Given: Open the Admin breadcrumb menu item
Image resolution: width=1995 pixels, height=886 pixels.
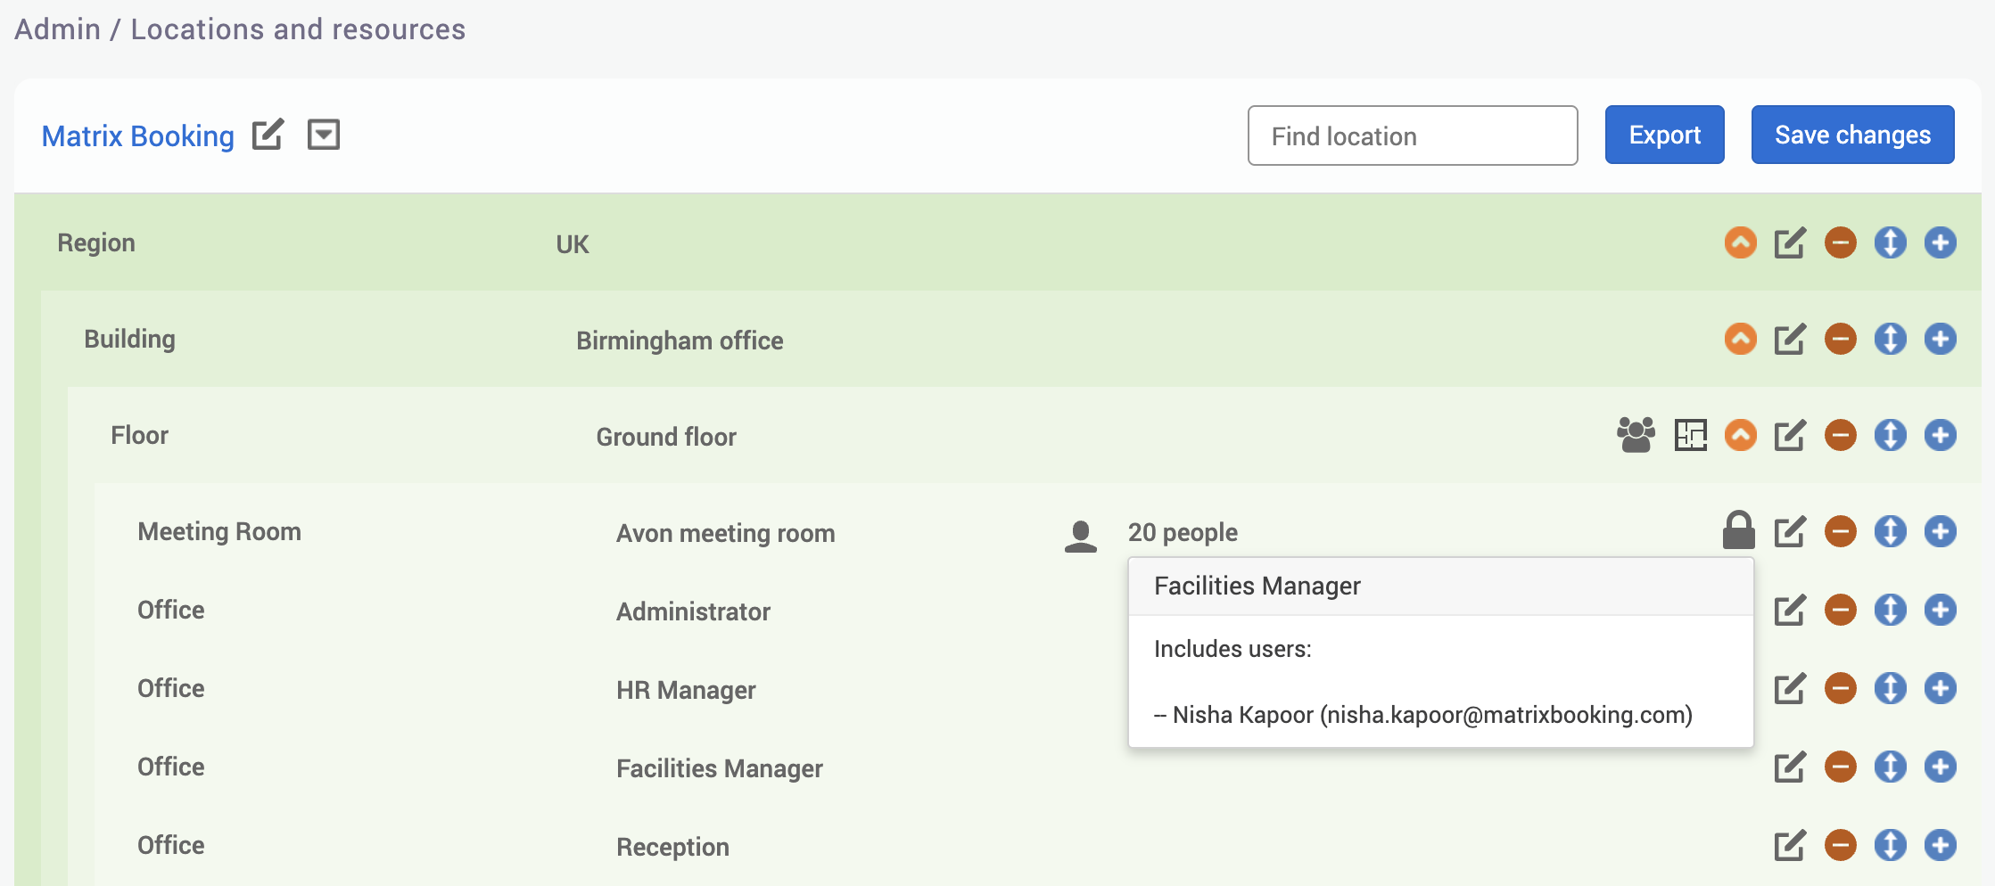Looking at the screenshot, I should [x=57, y=29].
